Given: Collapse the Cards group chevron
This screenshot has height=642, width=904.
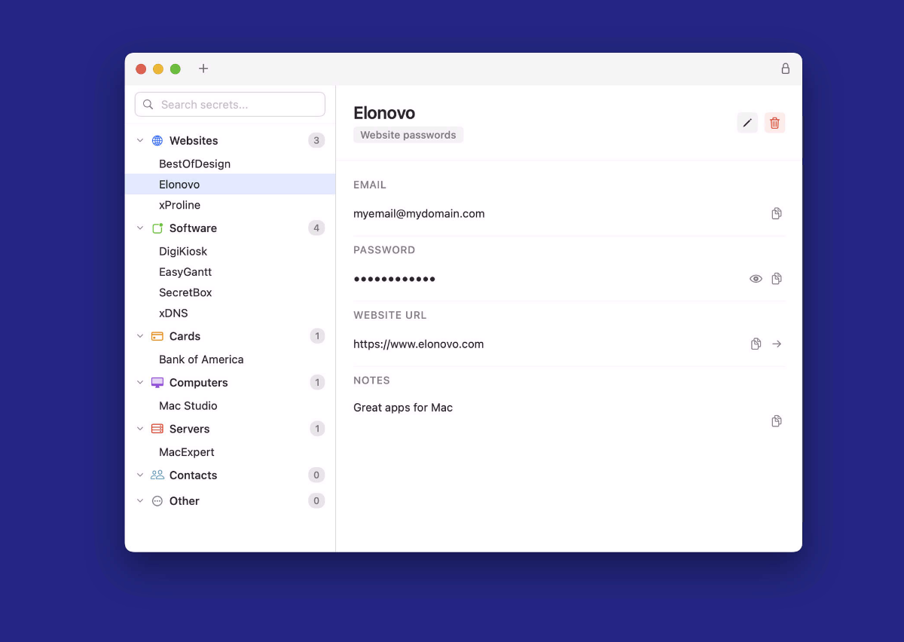Looking at the screenshot, I should (x=139, y=336).
